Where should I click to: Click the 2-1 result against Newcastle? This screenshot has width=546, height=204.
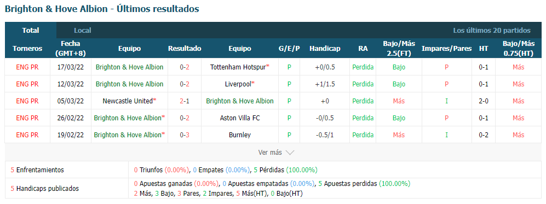point(185,101)
